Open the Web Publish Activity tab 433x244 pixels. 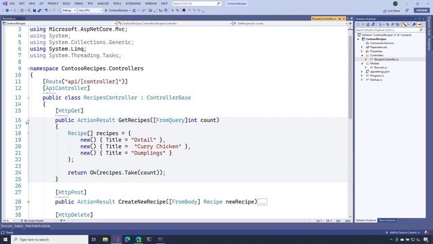pyautogui.click(x=38, y=226)
